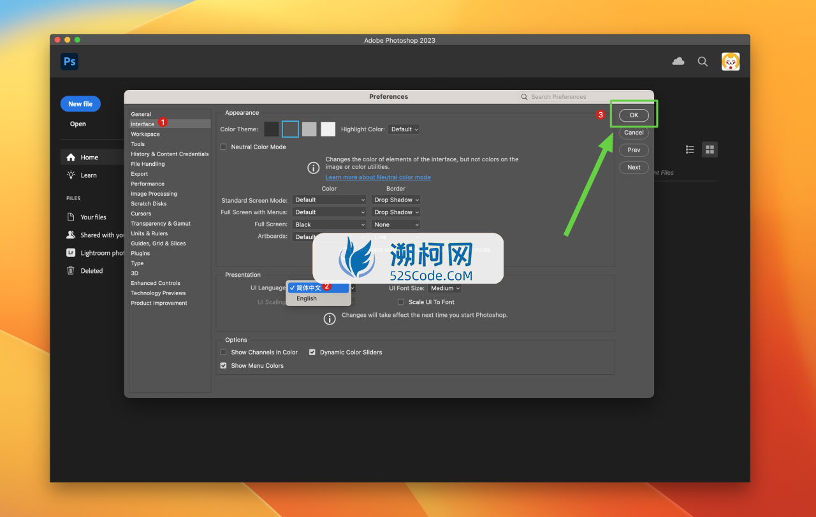Switch to list view icon

[690, 149]
